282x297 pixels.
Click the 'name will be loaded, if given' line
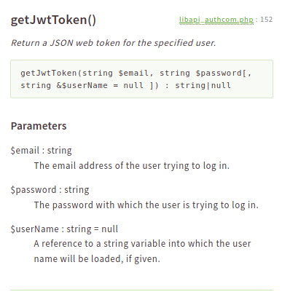[x=97, y=258]
